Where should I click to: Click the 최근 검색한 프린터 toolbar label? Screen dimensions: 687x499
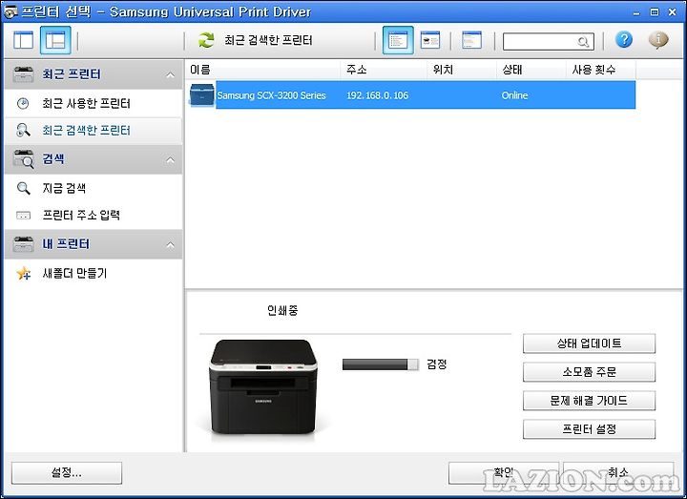point(268,40)
